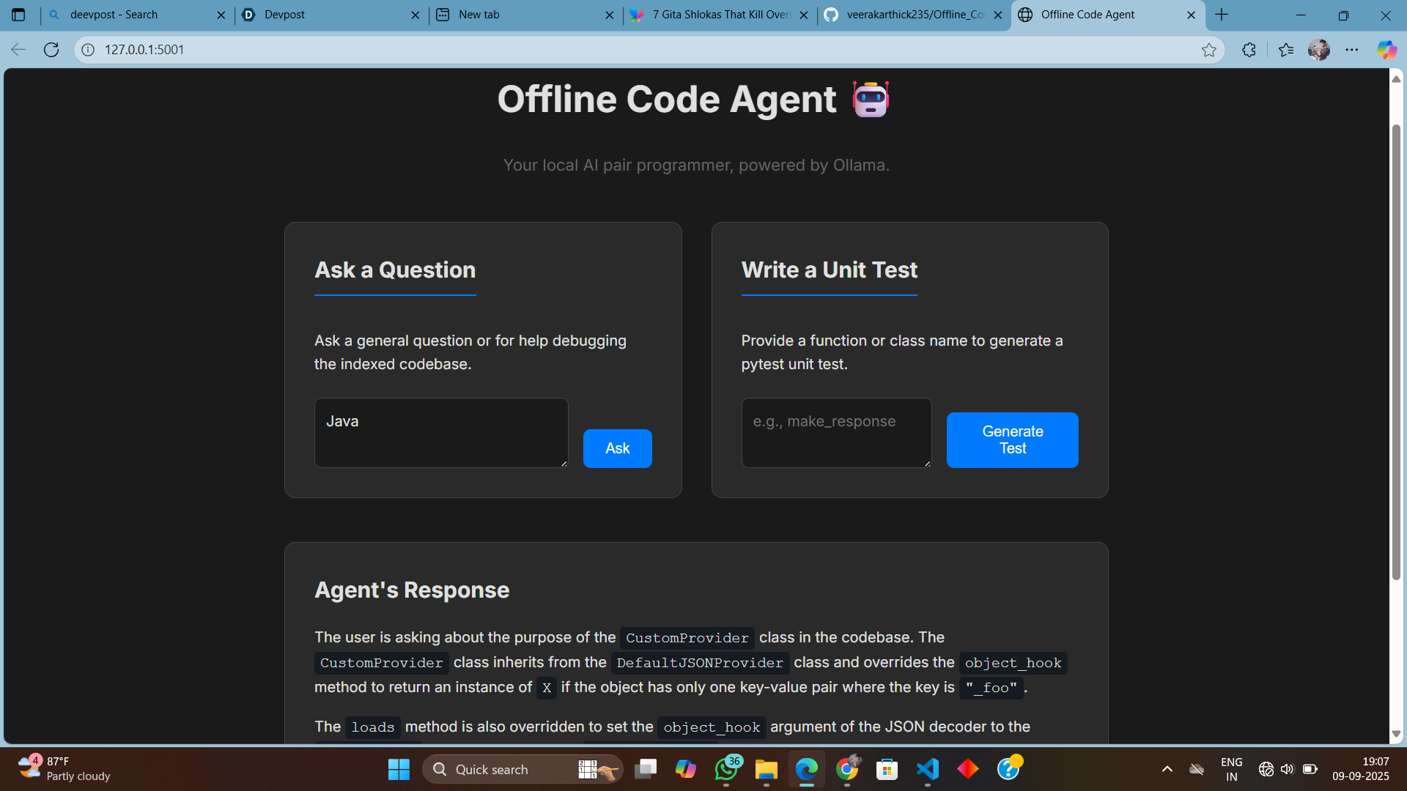Click the page vertical scrollbar thumb
Screen dimensions: 1407x791
point(1396,352)
